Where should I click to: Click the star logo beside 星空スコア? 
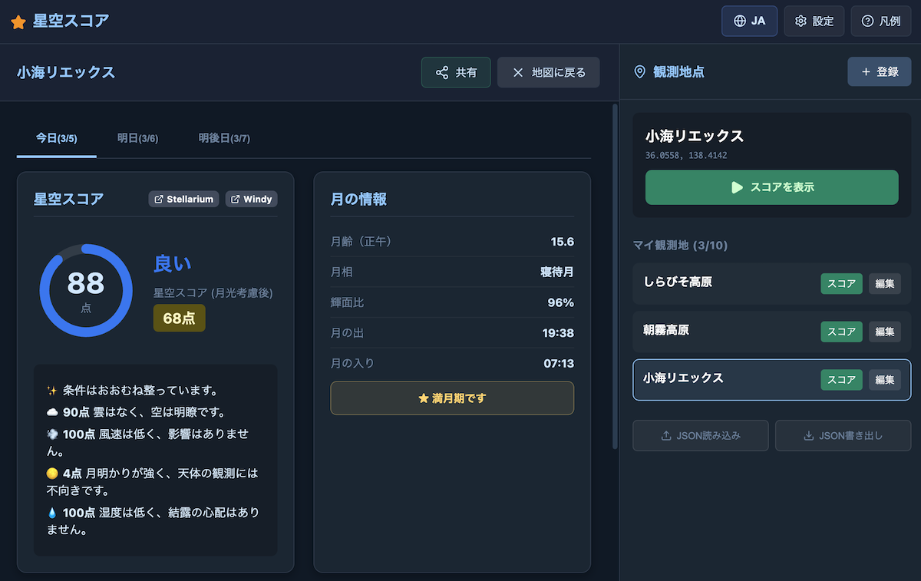click(17, 21)
